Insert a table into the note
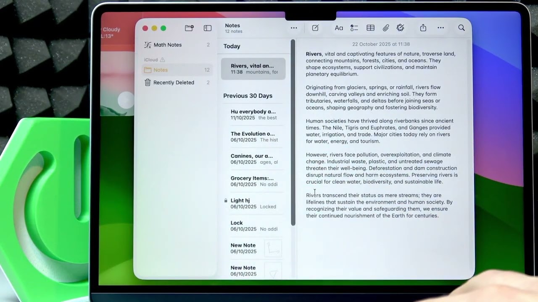 (x=370, y=28)
